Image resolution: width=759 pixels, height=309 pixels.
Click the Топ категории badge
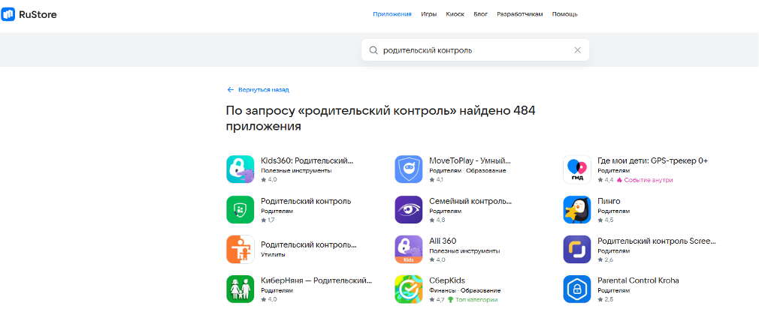pos(473,300)
